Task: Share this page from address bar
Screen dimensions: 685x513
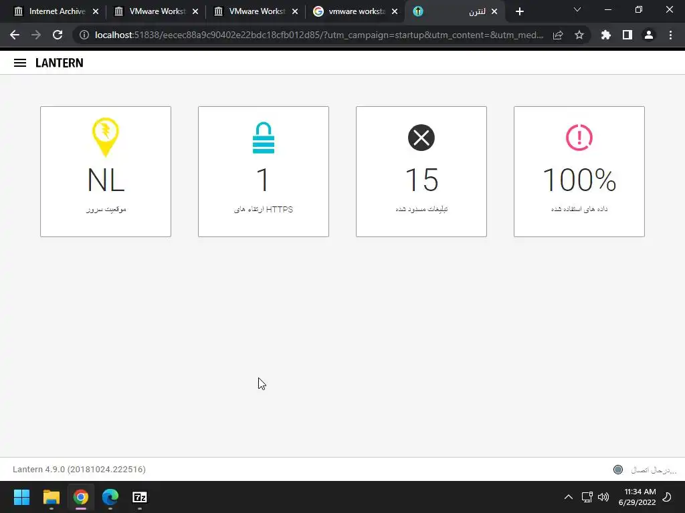Action: coord(558,35)
